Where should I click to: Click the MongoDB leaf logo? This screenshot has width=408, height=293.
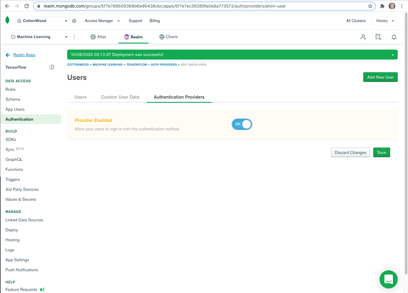[8, 20]
